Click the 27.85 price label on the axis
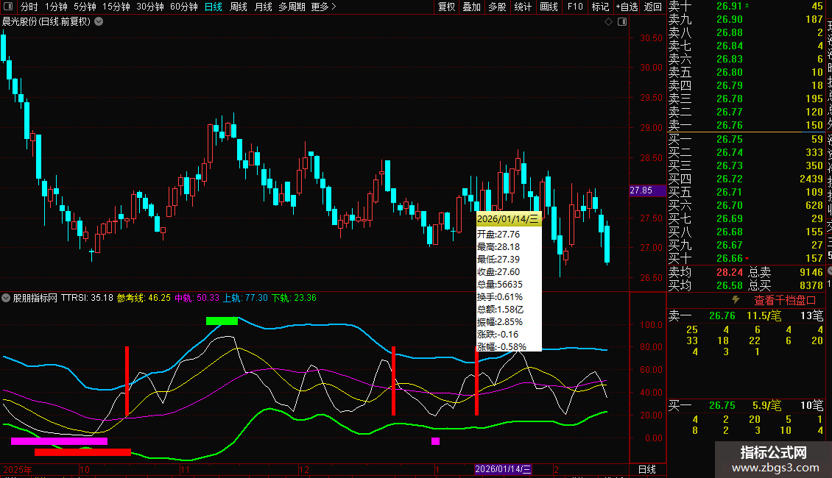This screenshot has width=832, height=478. [641, 190]
